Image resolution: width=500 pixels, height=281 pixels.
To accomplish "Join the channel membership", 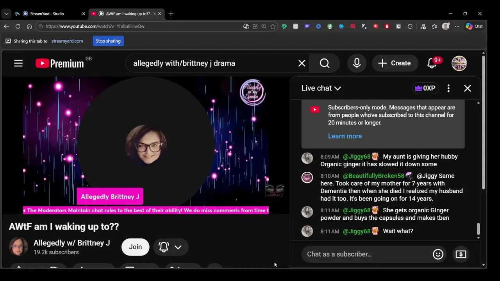I will 135,247.
